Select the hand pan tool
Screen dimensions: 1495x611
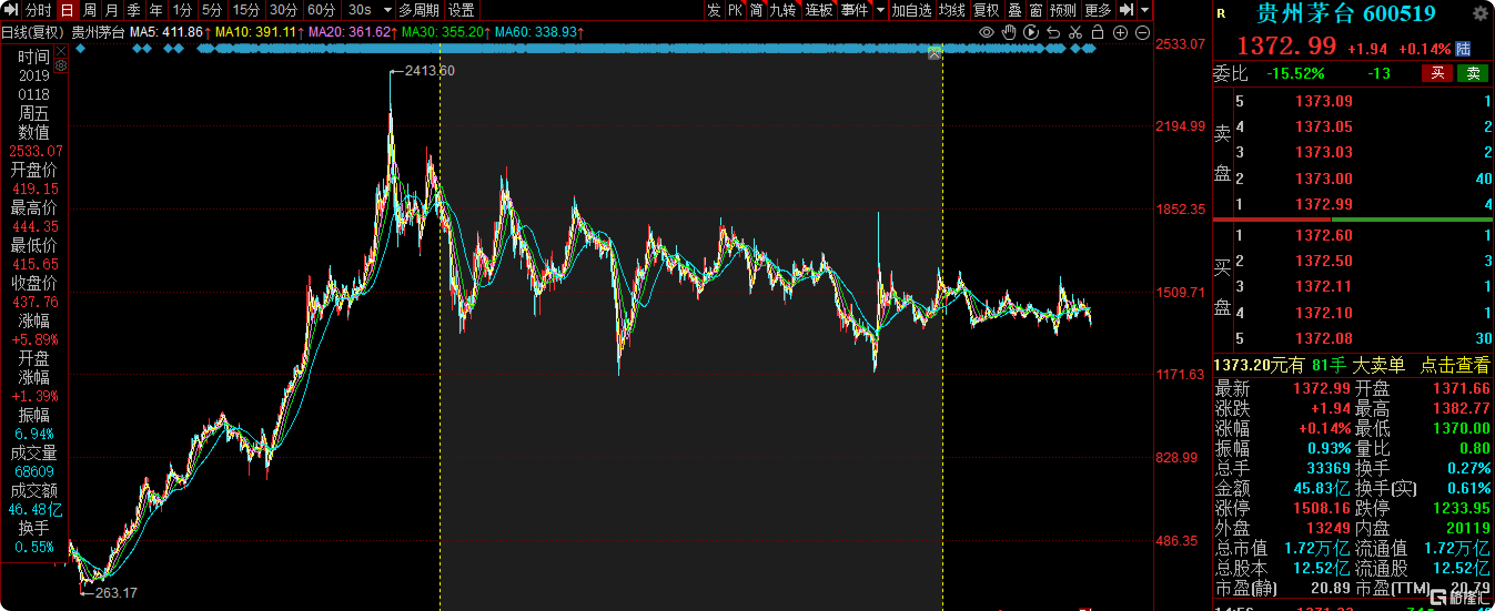pos(1009,33)
